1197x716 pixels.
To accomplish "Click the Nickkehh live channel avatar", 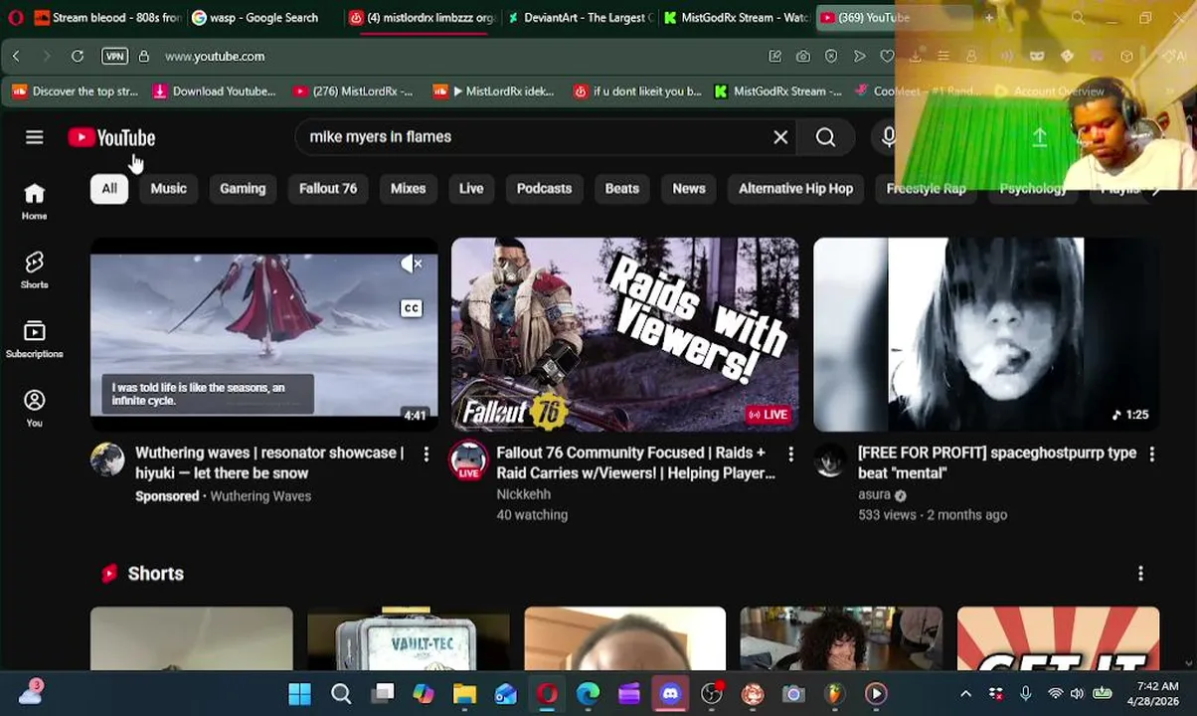I will tap(469, 460).
